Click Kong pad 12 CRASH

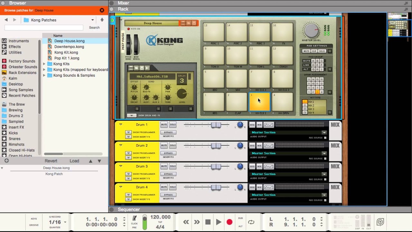(x=282, y=55)
